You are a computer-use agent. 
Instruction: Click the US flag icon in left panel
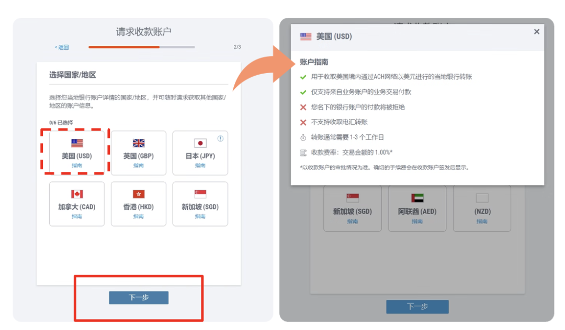tap(77, 143)
